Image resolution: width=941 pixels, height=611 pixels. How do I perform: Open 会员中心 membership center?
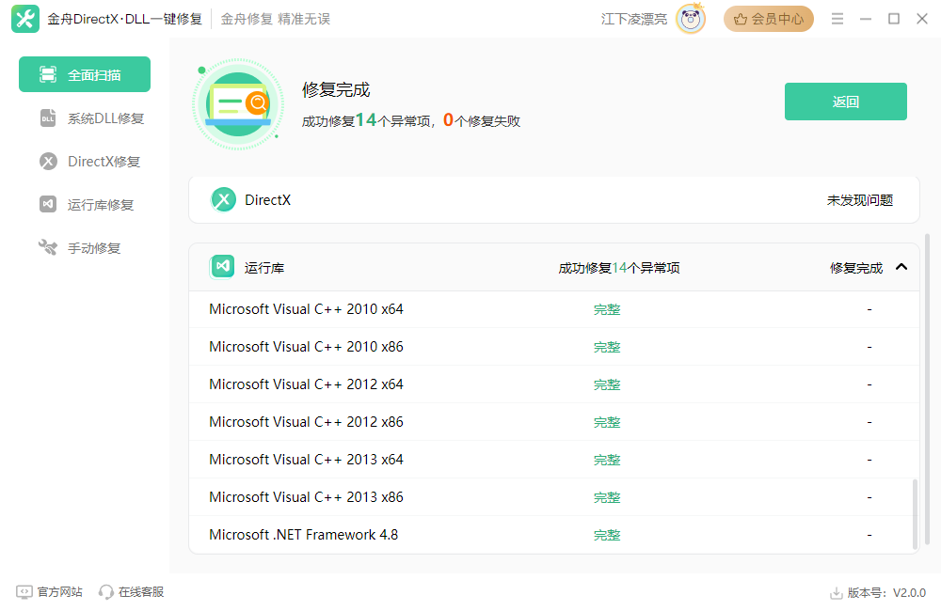coord(768,18)
